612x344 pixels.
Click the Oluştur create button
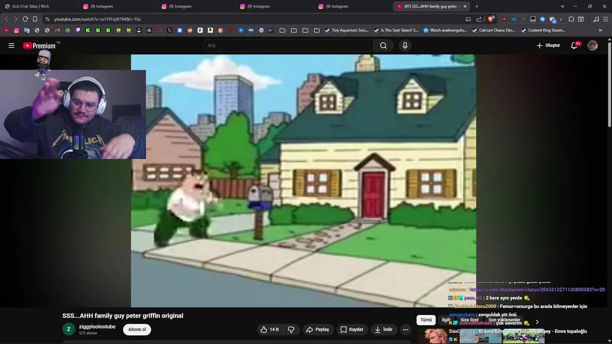click(548, 45)
